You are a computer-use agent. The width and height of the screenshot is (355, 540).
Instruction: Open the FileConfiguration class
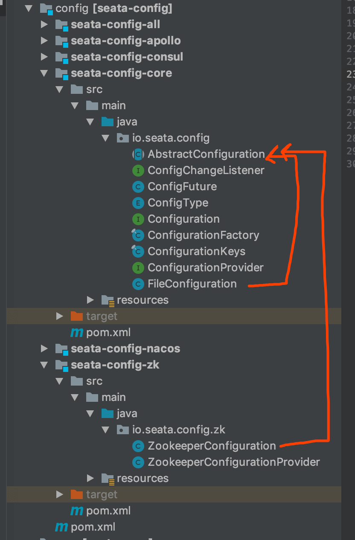[x=192, y=284]
